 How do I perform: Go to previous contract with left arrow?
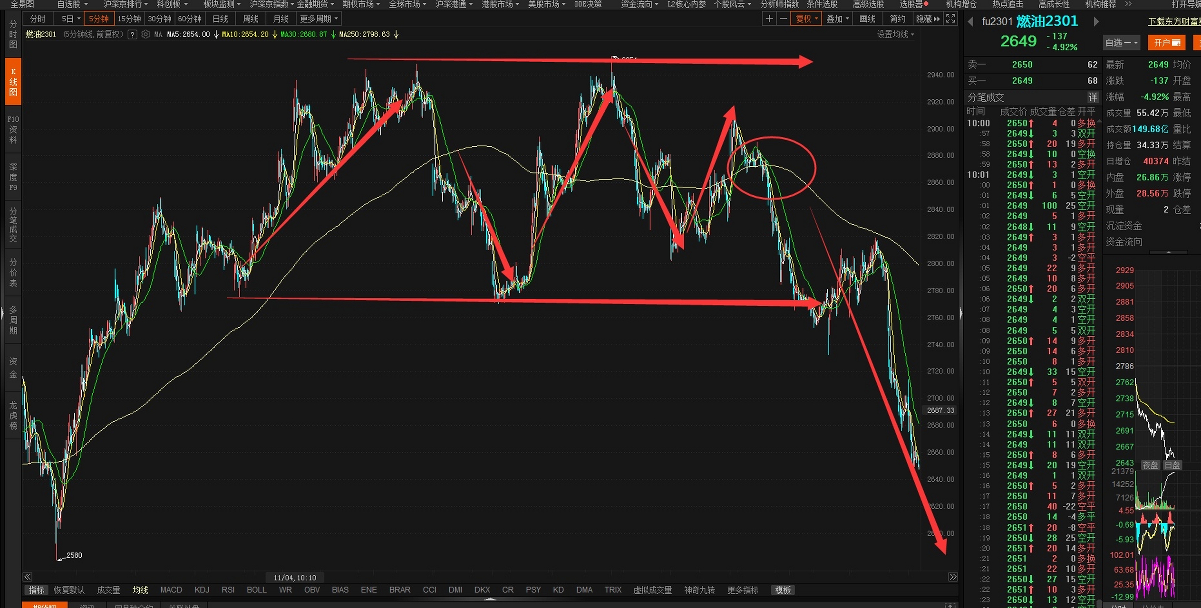(971, 22)
